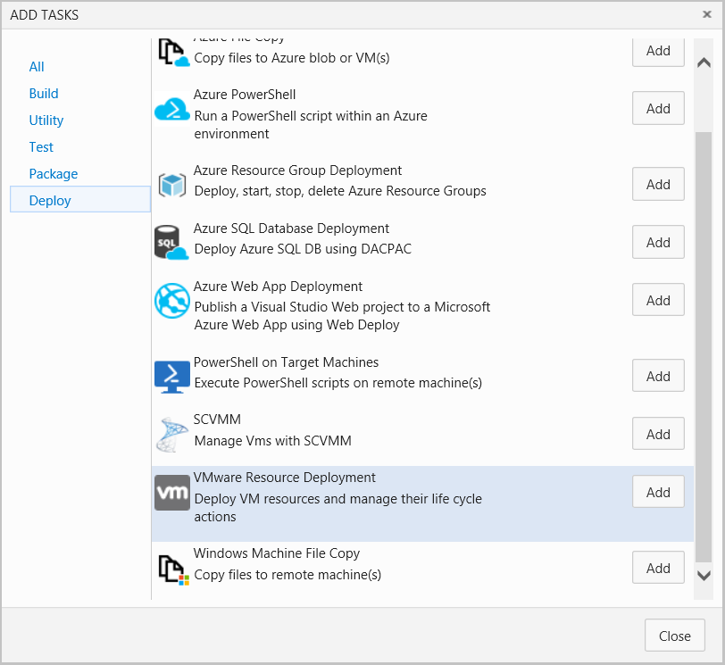Click 'Publish a Visual Studio Web project' description
The width and height of the screenshot is (725, 665).
tap(342, 316)
